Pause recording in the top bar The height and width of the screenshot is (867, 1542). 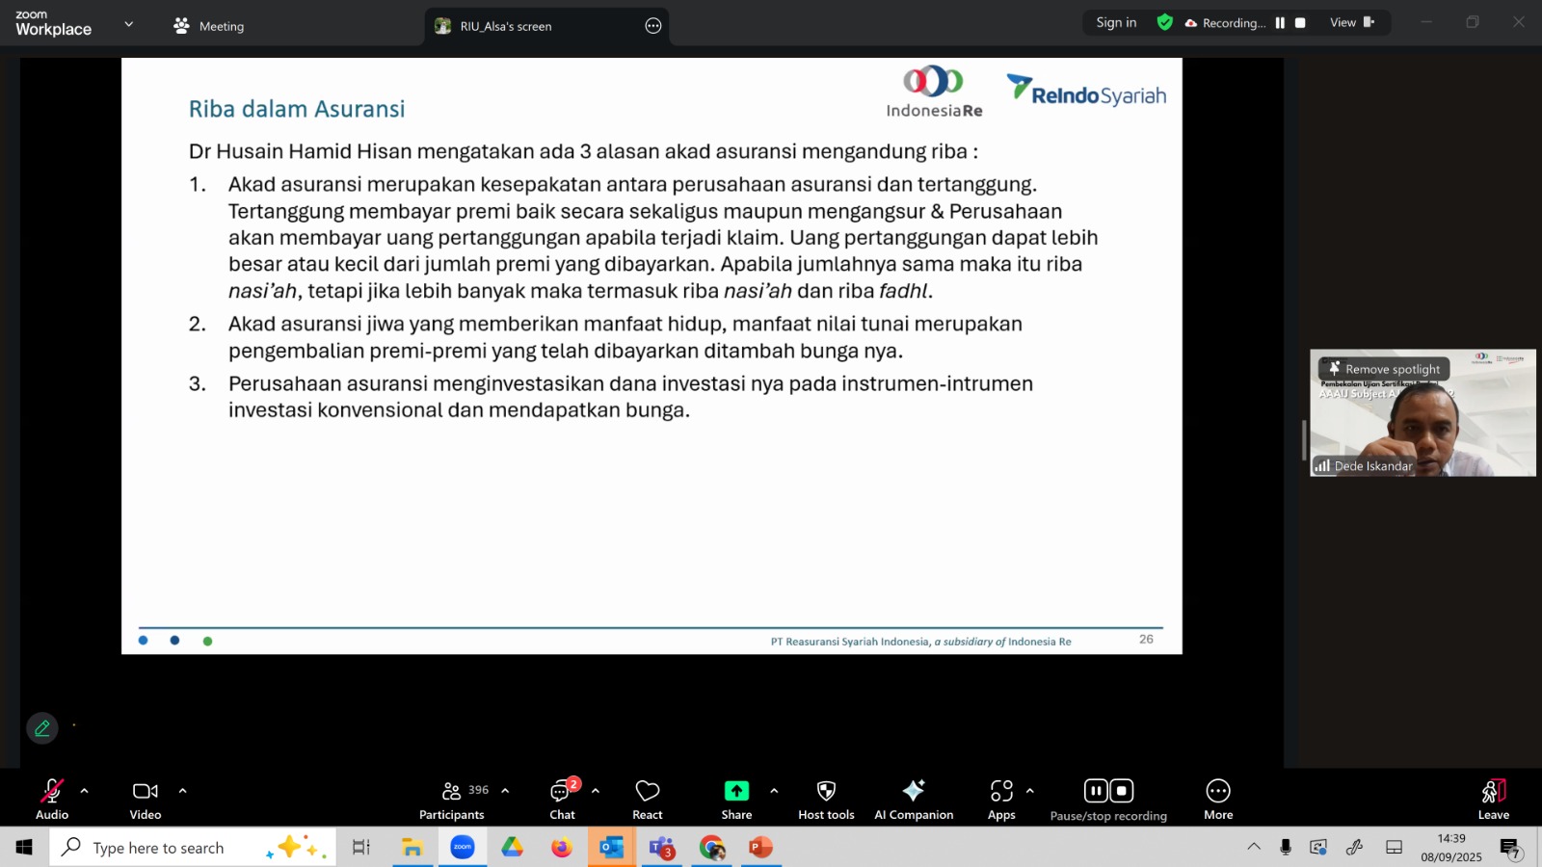pyautogui.click(x=1280, y=23)
